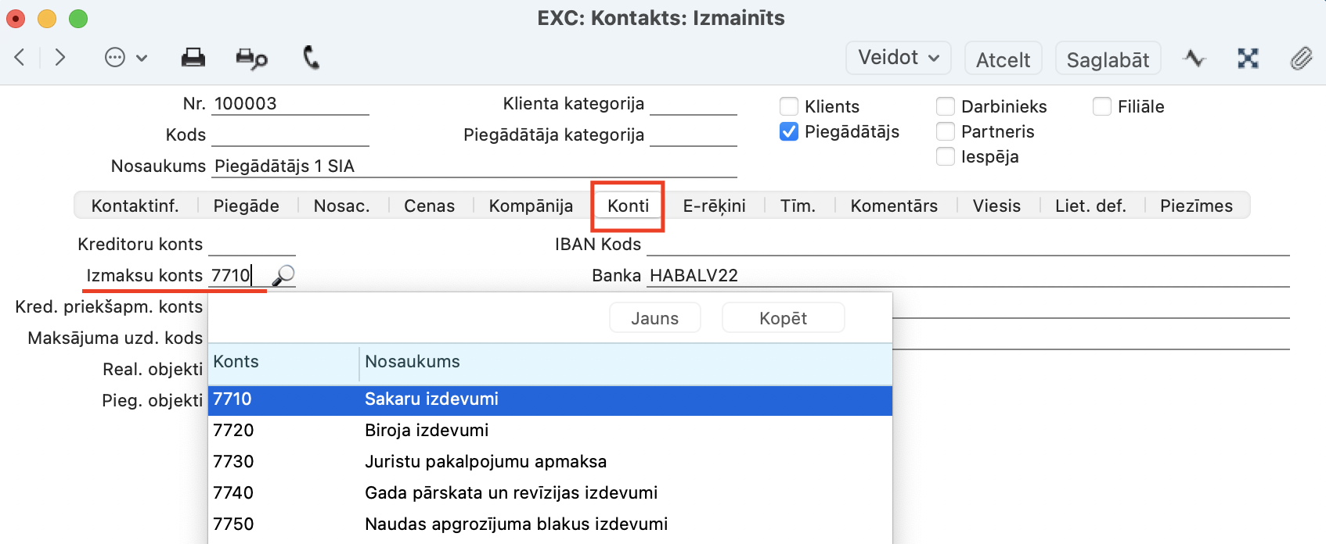Tick the Darbinieks checkbox
This screenshot has height=544, width=1326.
pos(946,106)
